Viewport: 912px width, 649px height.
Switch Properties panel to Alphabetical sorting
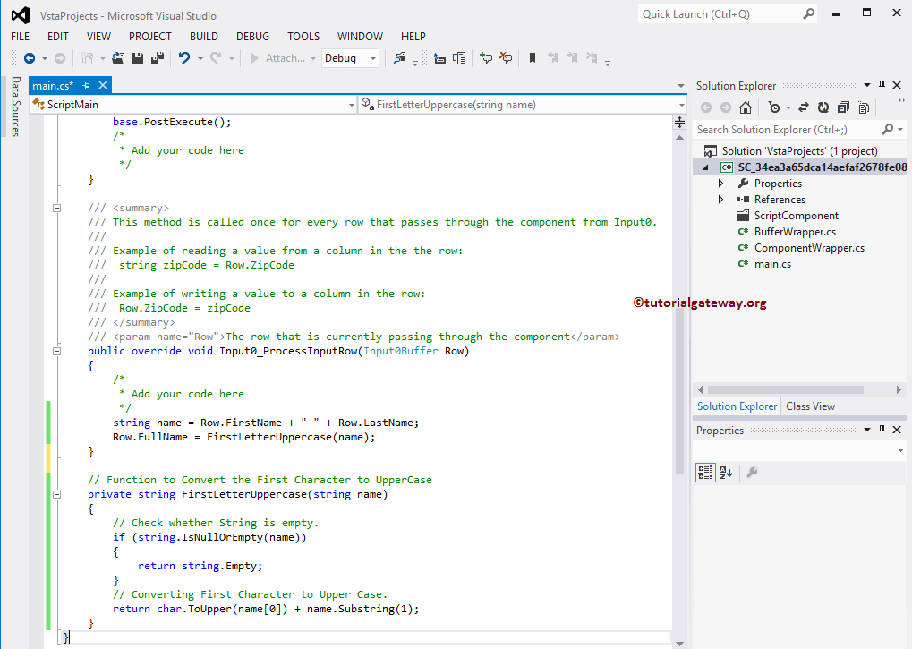pyautogui.click(x=724, y=473)
